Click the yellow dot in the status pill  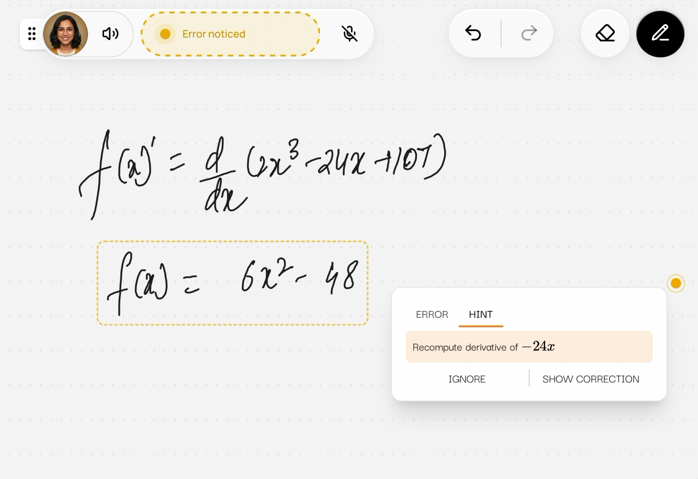[165, 34]
